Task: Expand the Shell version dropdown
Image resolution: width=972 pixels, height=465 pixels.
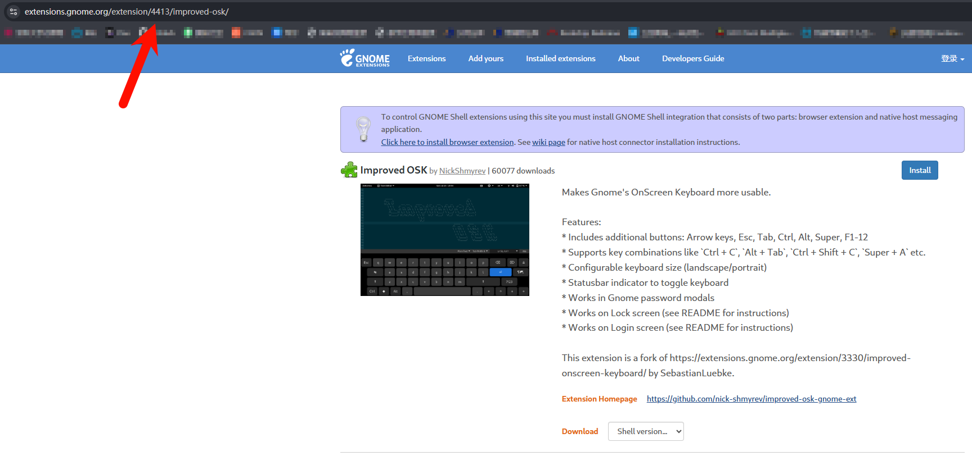Action: coord(645,431)
